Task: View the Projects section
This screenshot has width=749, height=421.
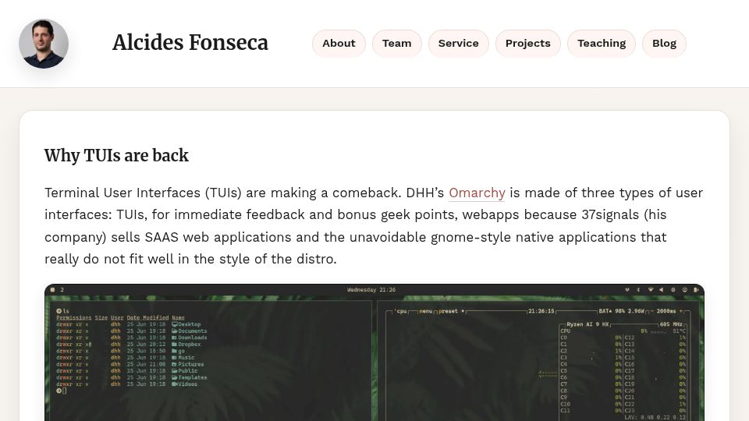Action: [528, 44]
